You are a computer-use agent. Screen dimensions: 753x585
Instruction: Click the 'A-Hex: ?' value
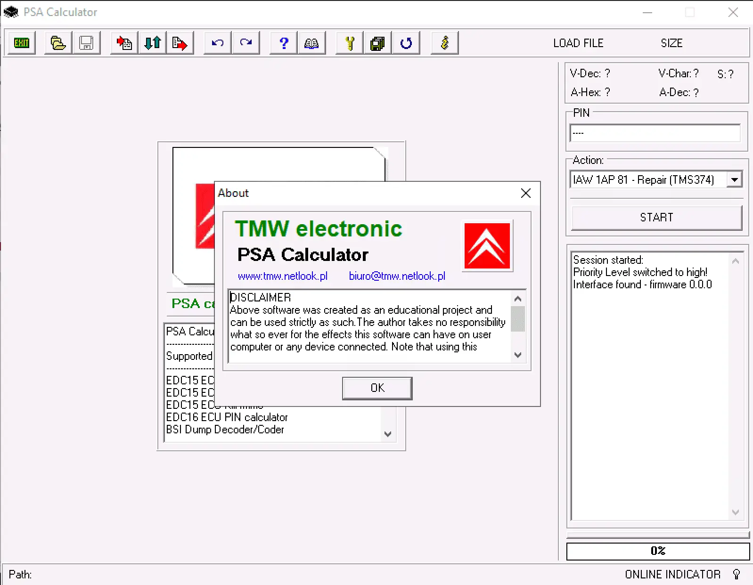[590, 92]
